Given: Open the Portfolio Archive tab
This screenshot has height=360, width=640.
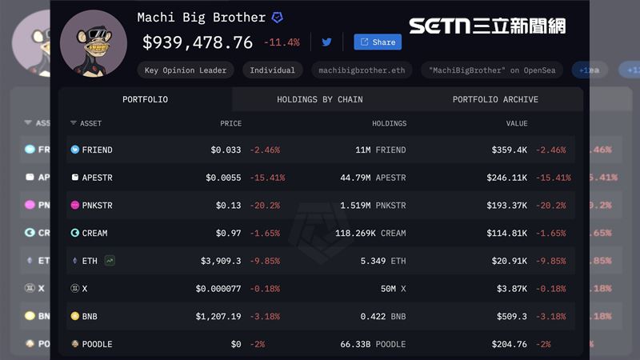Looking at the screenshot, I should pyautogui.click(x=495, y=100).
